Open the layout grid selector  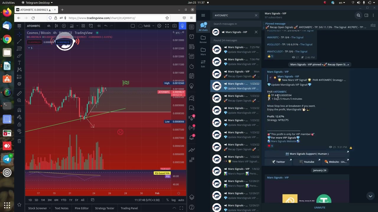(83, 26)
